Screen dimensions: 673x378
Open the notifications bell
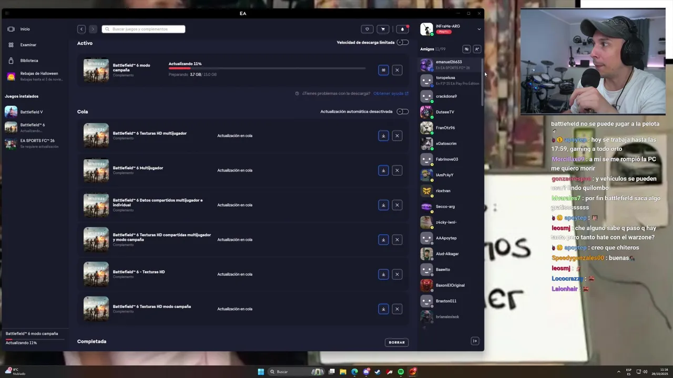point(402,29)
